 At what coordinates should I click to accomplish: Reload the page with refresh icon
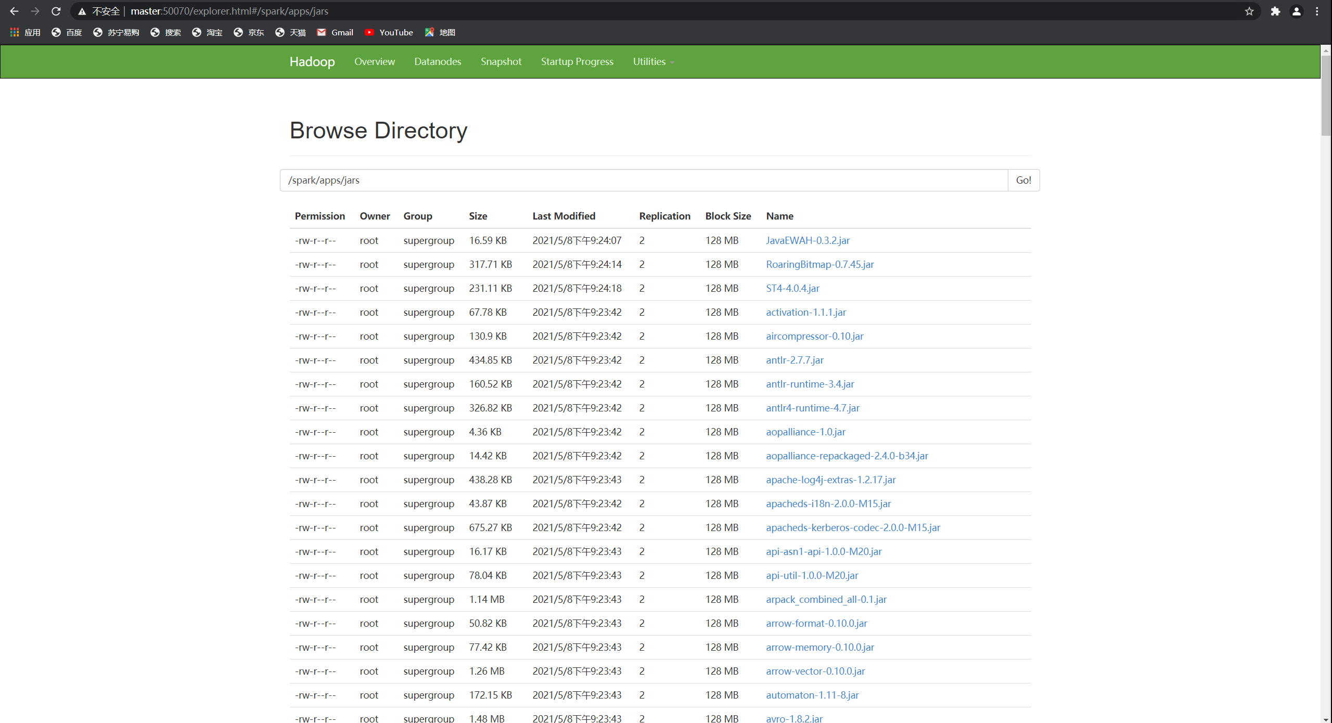point(56,11)
